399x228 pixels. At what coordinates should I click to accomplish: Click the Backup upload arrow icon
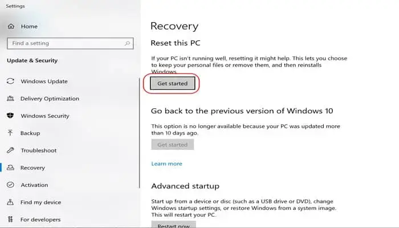(10, 133)
